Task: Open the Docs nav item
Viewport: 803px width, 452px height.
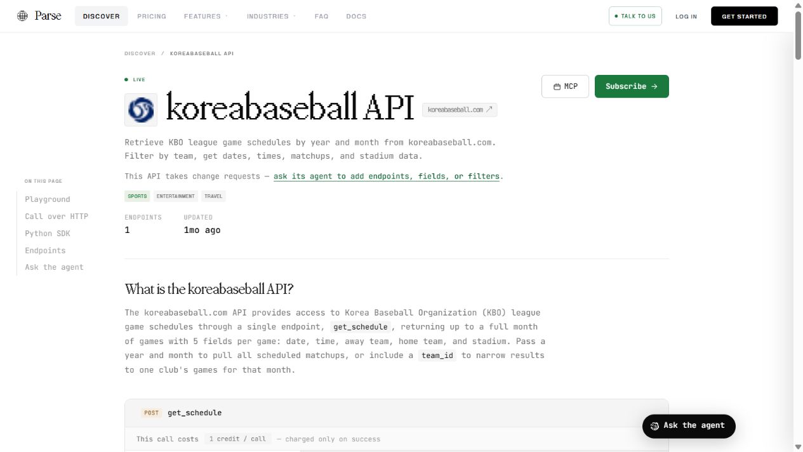Action: tap(356, 17)
